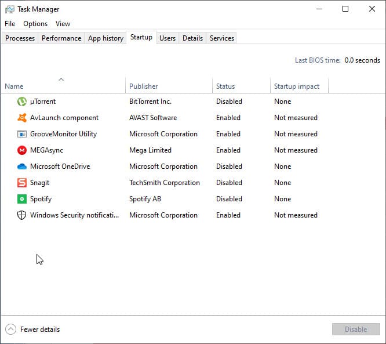Select the Windows Security notification name

click(x=74, y=215)
